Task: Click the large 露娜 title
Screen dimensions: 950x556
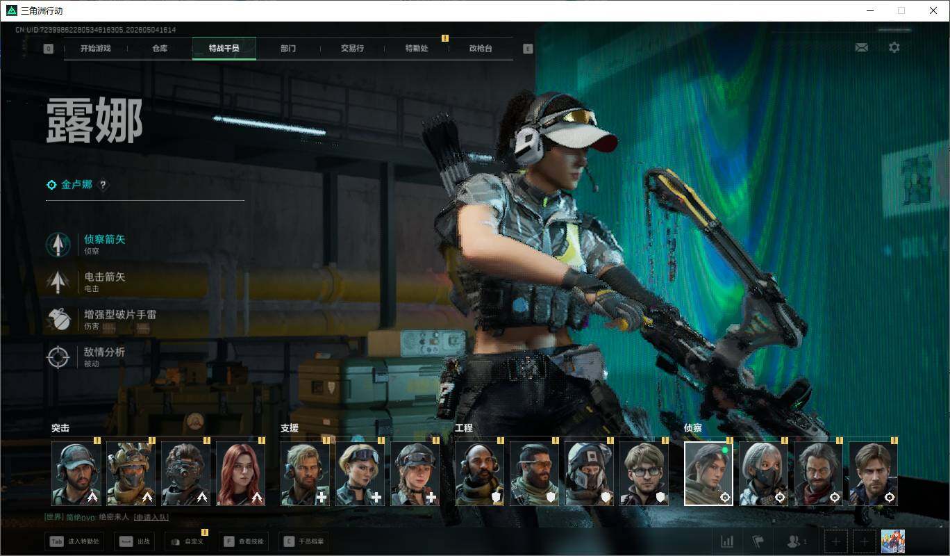Action: coord(94,121)
